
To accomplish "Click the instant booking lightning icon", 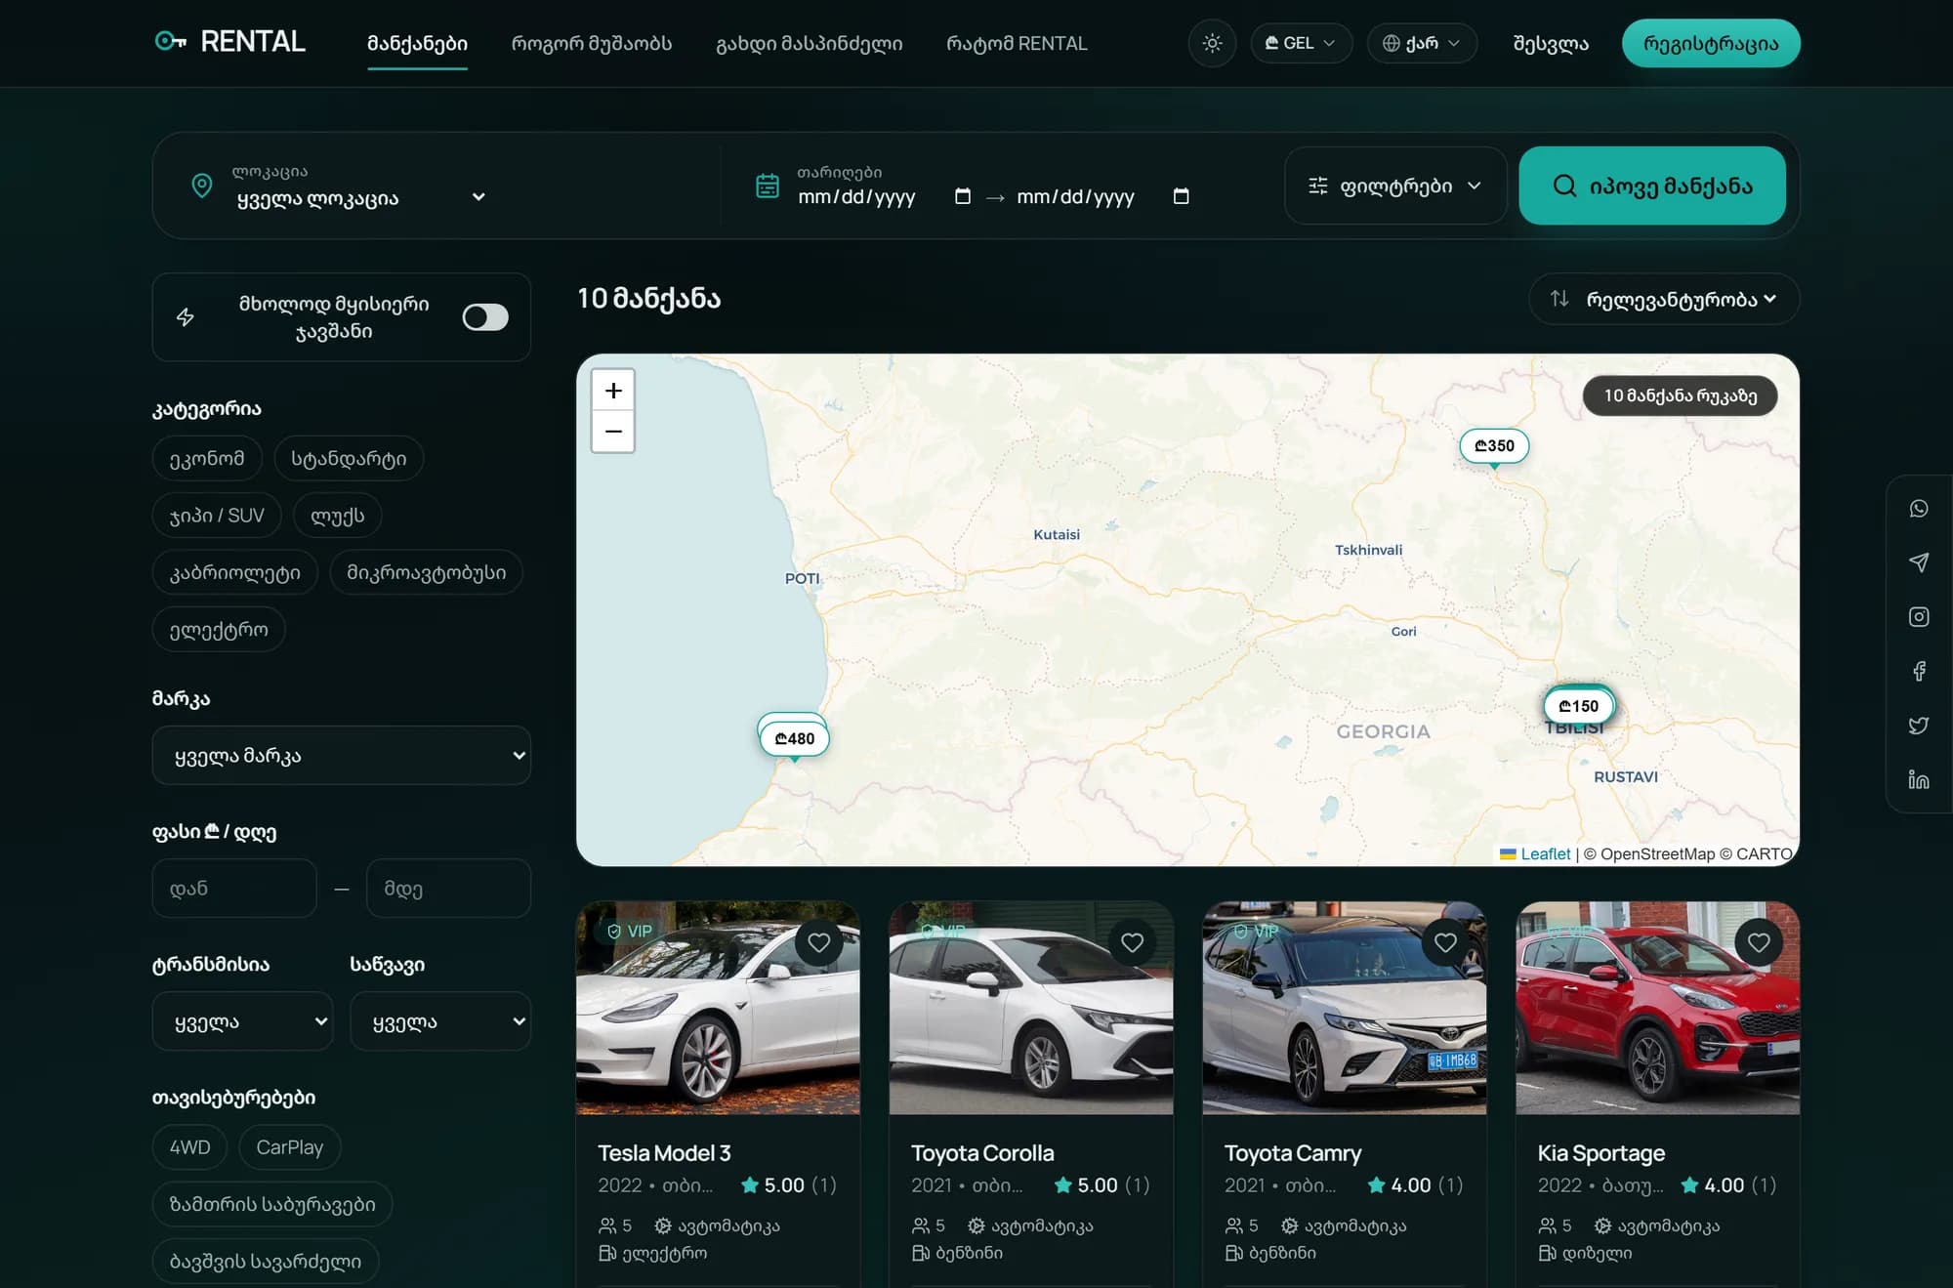I will 186,317.
